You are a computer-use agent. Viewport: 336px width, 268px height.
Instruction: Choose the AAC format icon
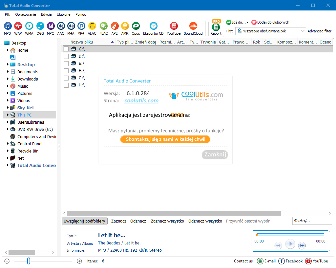[x=61, y=26]
